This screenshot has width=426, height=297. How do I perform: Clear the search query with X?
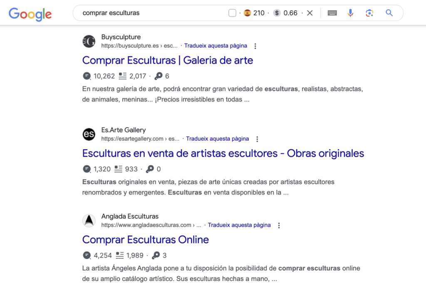point(310,13)
